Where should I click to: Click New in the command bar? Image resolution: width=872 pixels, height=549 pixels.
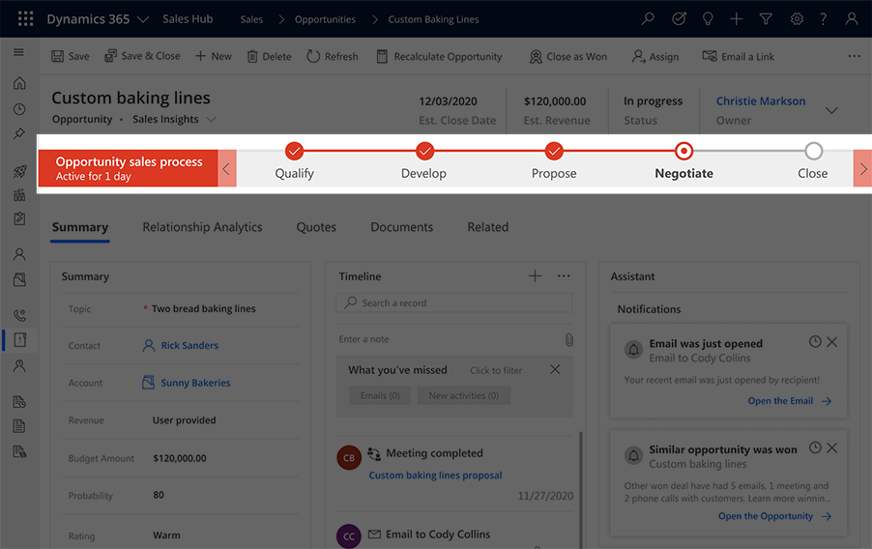[213, 56]
